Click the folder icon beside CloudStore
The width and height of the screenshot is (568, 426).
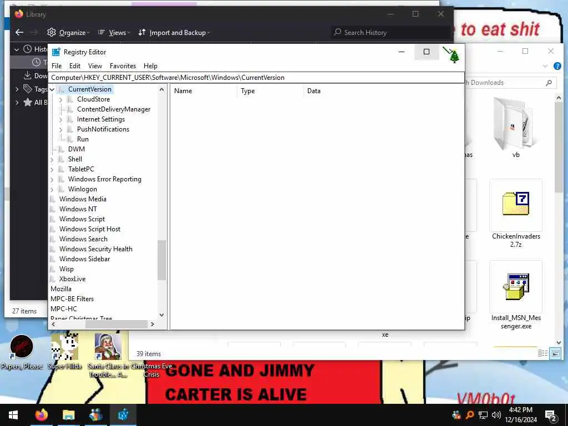tap(70, 99)
